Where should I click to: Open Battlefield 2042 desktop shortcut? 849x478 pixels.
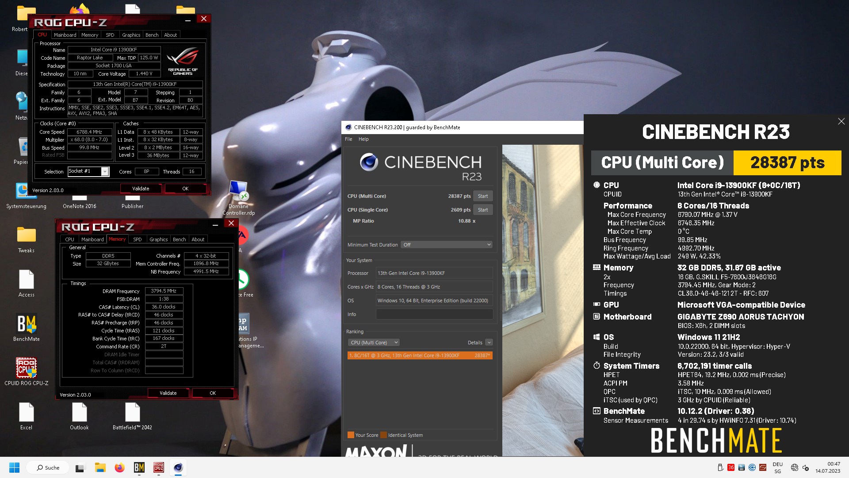pyautogui.click(x=132, y=416)
